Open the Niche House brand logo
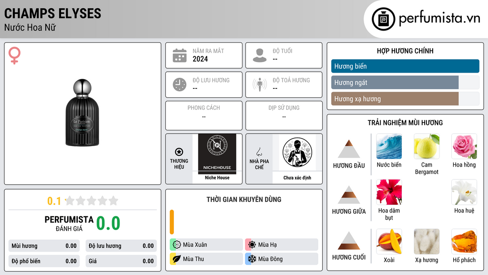This screenshot has height=275, width=488. click(217, 154)
